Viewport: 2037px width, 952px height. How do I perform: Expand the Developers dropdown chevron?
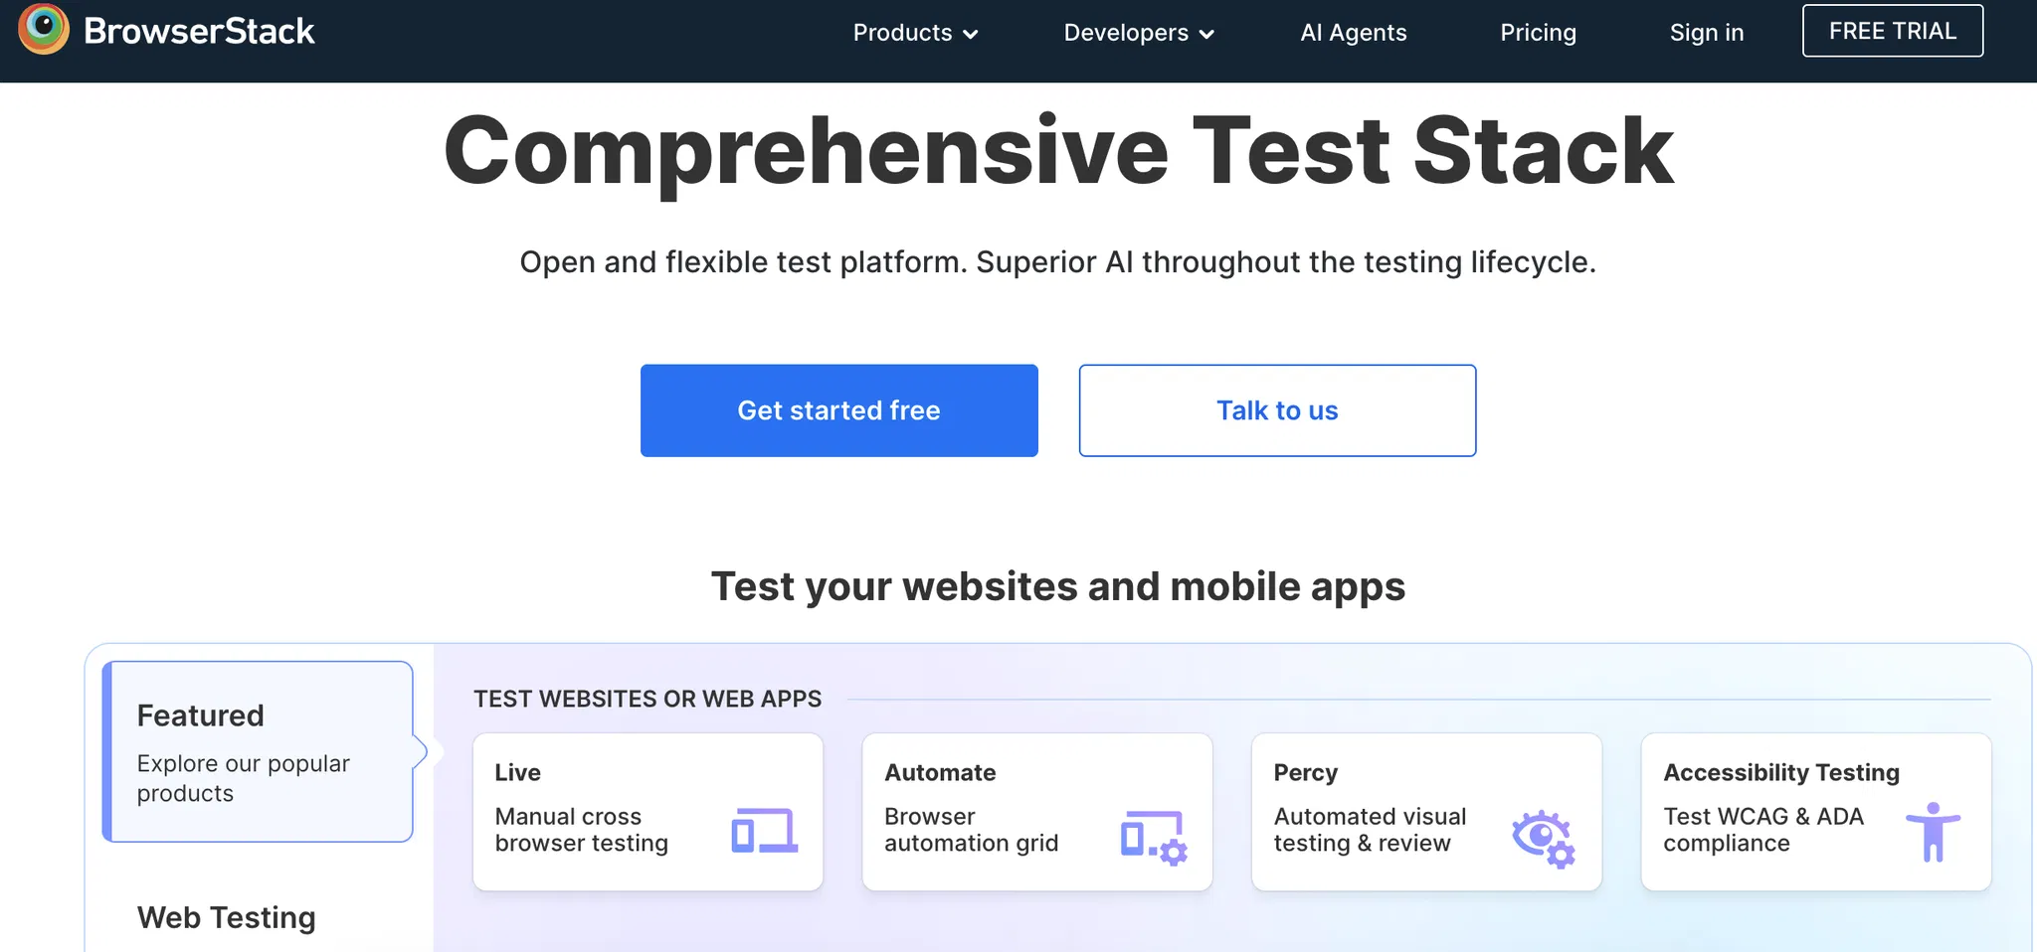pos(1206,34)
